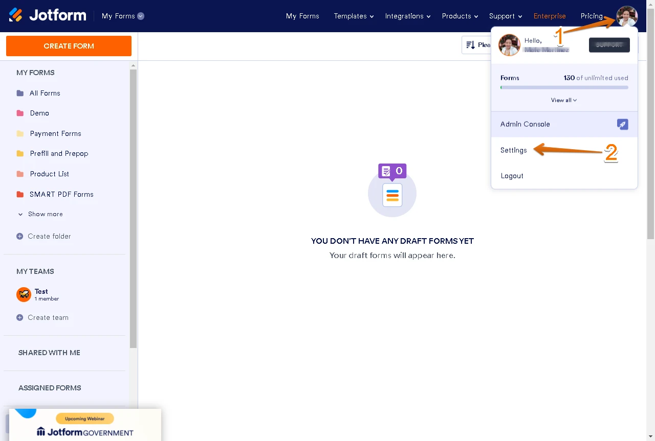Click the Create folder plus icon
This screenshot has height=441, width=655.
coord(18,236)
